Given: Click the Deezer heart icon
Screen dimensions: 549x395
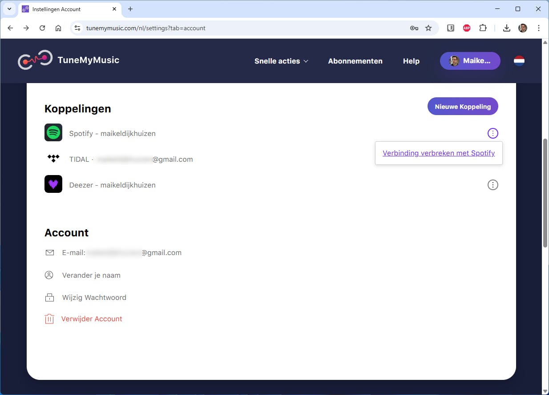Looking at the screenshot, I should point(53,184).
